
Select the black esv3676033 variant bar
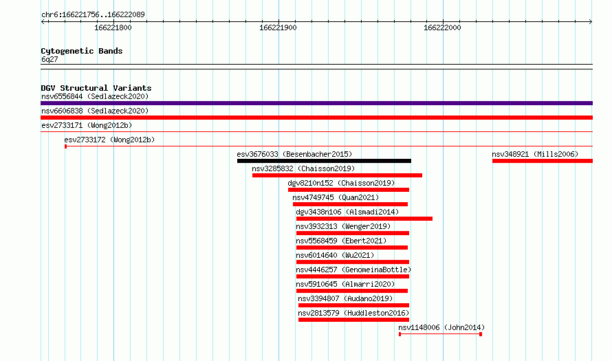pos(324,161)
